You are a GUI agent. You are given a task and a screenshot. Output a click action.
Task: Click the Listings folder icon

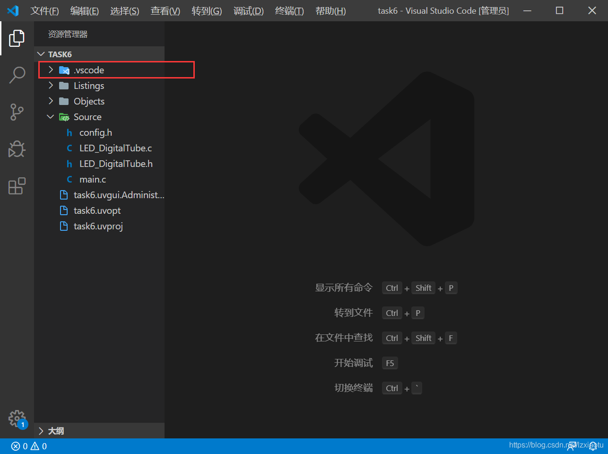coord(64,86)
